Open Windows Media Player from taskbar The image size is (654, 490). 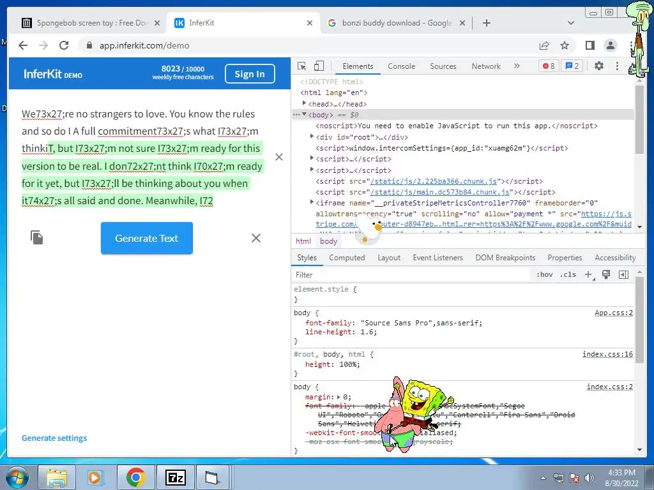pos(95,477)
